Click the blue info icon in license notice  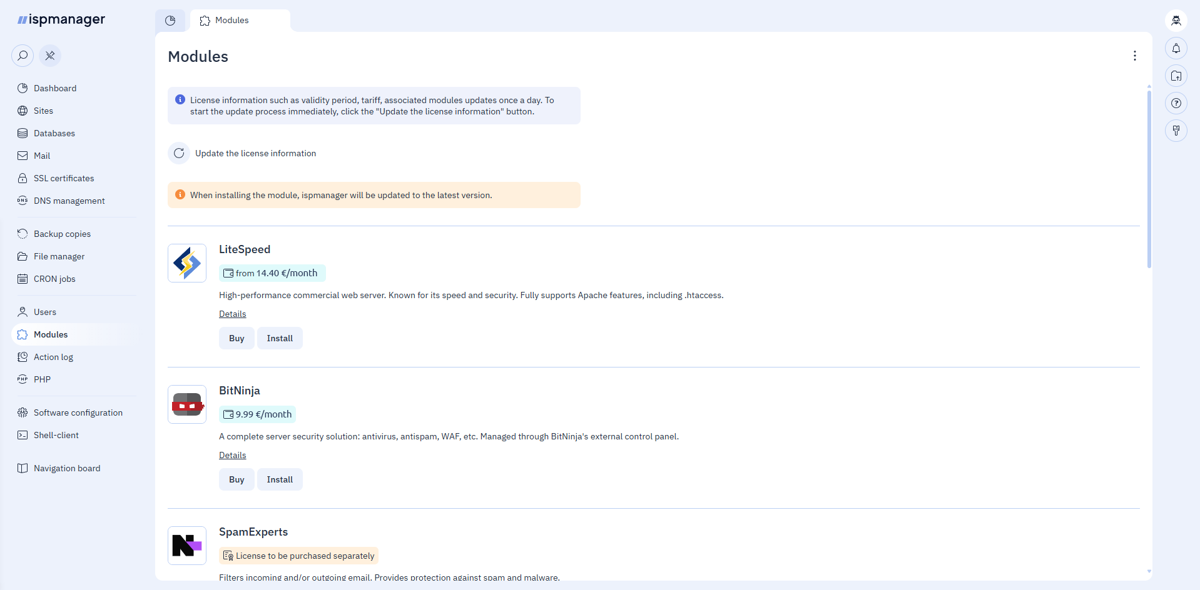180,99
